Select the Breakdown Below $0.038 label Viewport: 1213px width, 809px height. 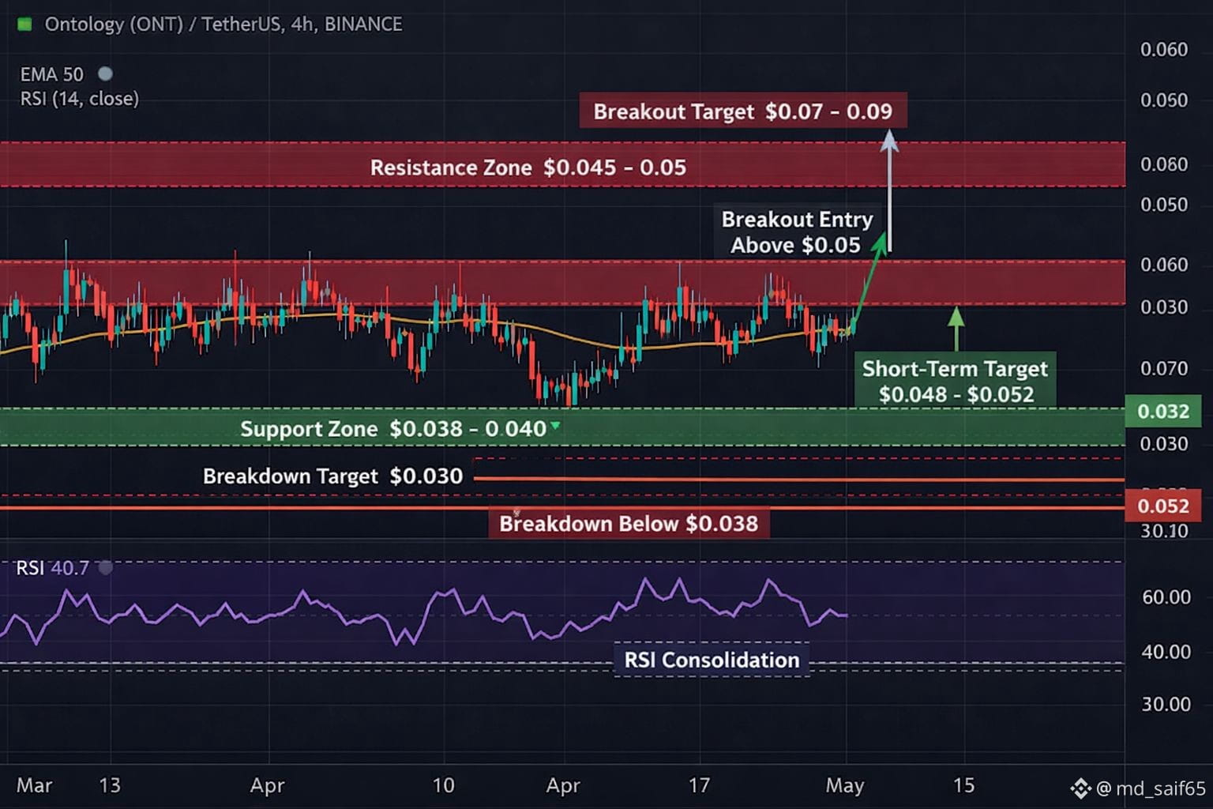point(629,523)
